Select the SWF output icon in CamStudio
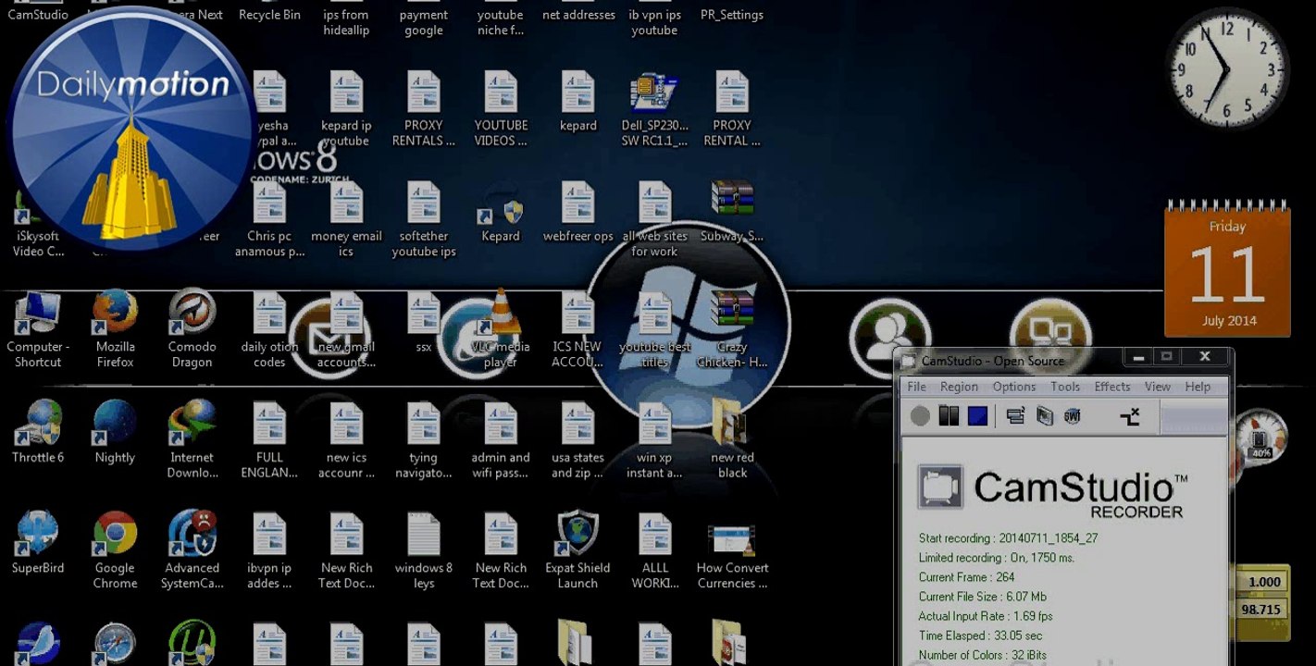The height and width of the screenshot is (666, 1316). point(1073,416)
